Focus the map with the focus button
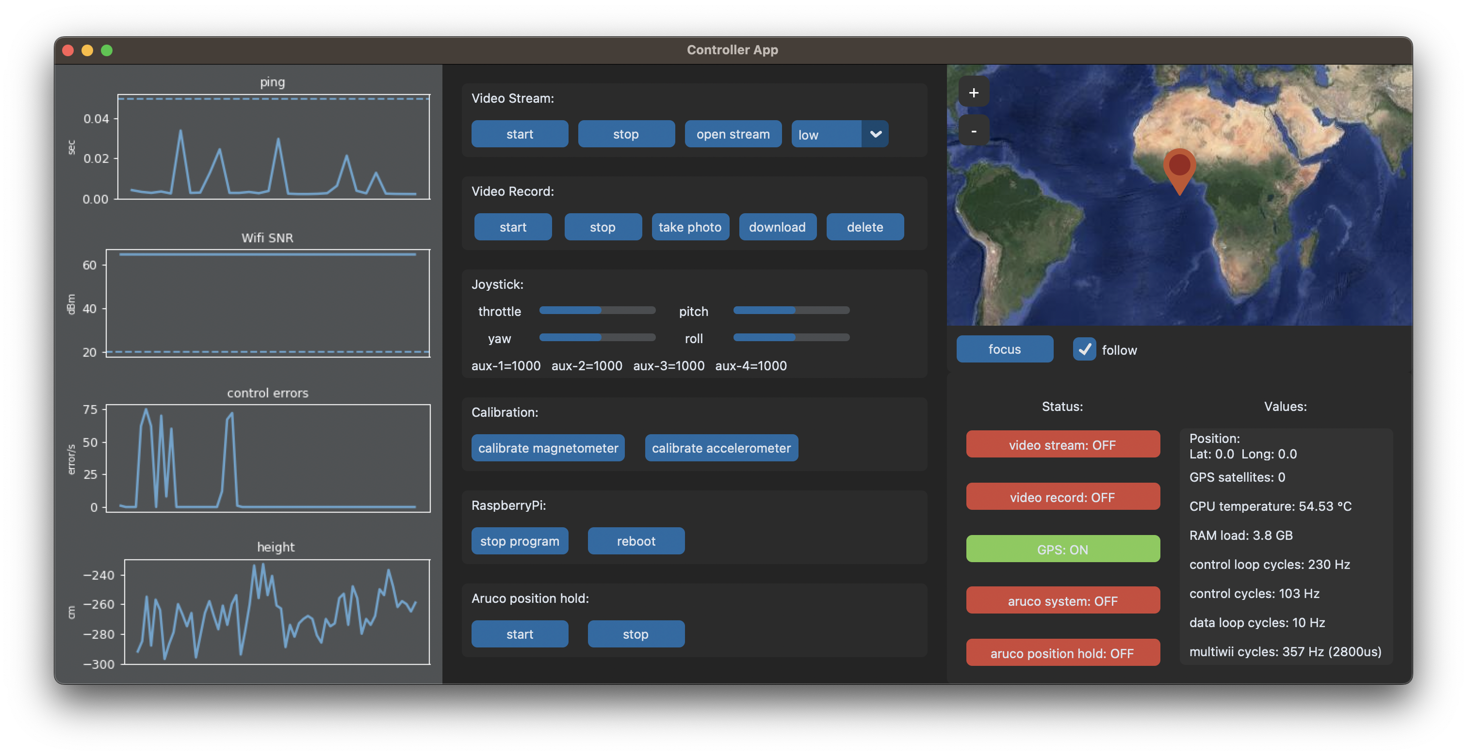The width and height of the screenshot is (1467, 756). coord(1004,349)
